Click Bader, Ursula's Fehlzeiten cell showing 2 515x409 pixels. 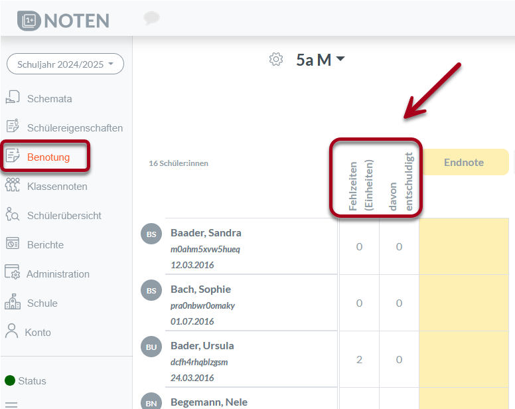[x=359, y=359]
